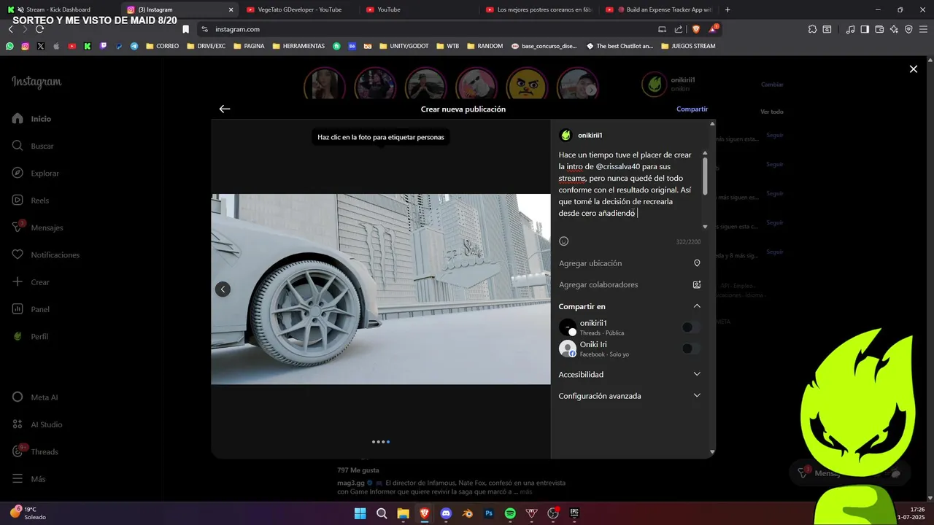Open Perfil in the Instagram sidebar
Image resolution: width=934 pixels, height=525 pixels.
coord(31,337)
